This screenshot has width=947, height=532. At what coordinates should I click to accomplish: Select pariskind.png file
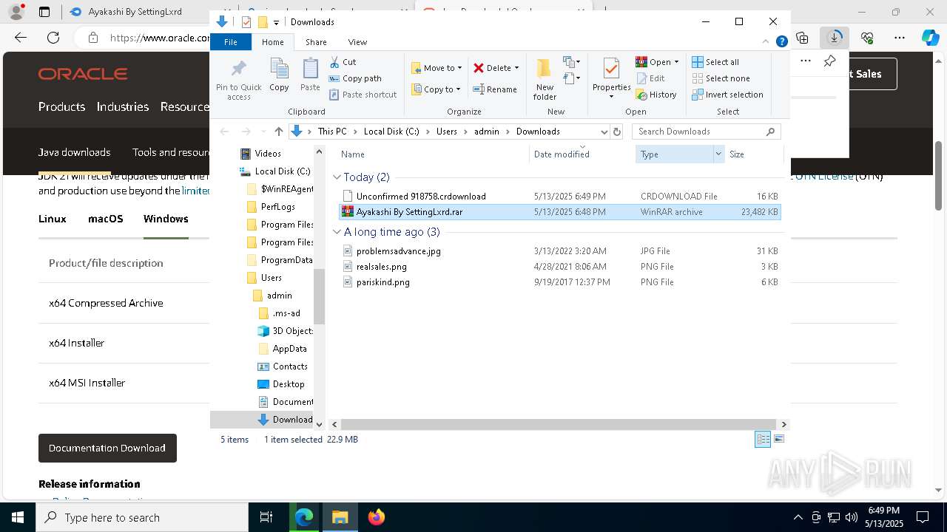[x=559, y=282]
